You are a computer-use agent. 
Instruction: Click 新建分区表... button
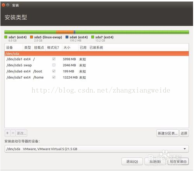tap(168, 133)
